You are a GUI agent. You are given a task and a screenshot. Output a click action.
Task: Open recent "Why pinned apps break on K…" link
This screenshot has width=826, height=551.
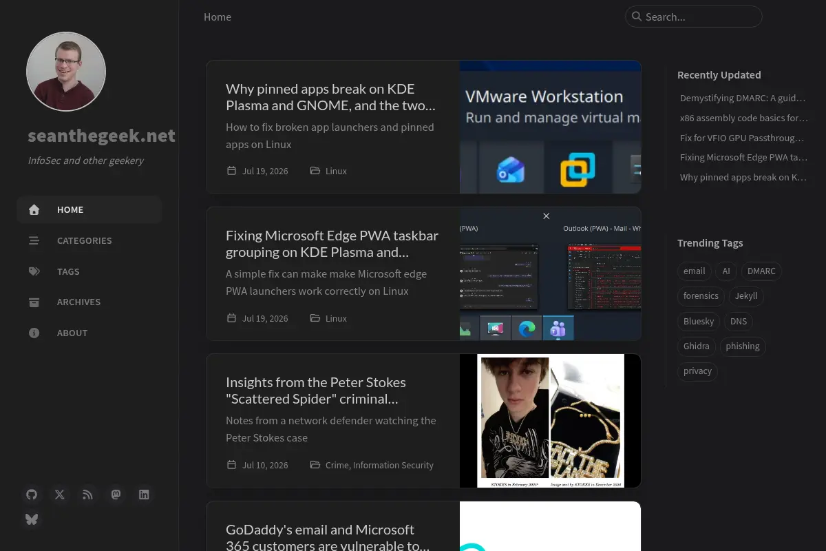click(743, 177)
